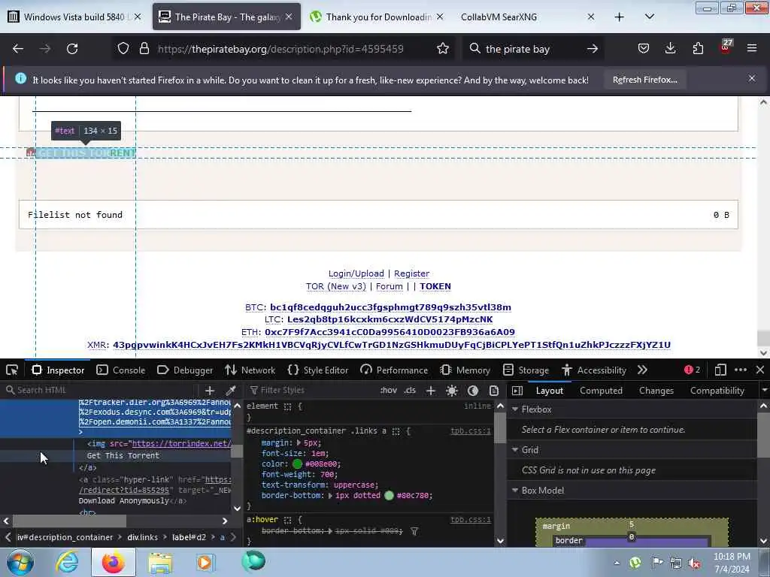The image size is (770, 577).
Task: Open the Register link
Action: [x=411, y=273]
